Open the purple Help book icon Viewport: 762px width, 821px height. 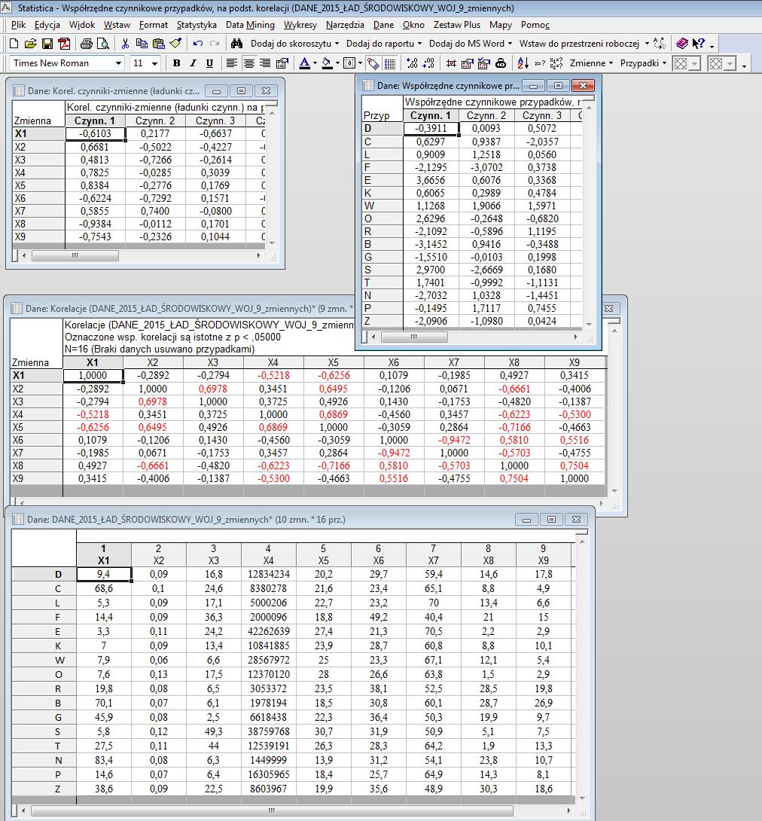click(x=681, y=44)
